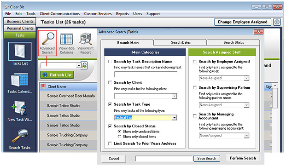Launch New Task Wizard sidebar icon
This screenshot has height=166, width=286.
point(20,111)
